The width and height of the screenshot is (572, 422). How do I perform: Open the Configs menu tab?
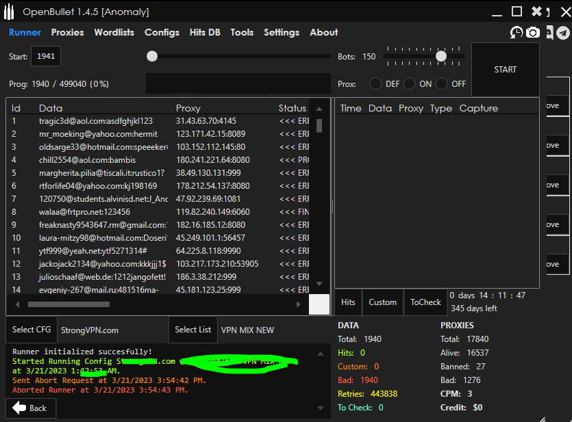click(x=162, y=32)
